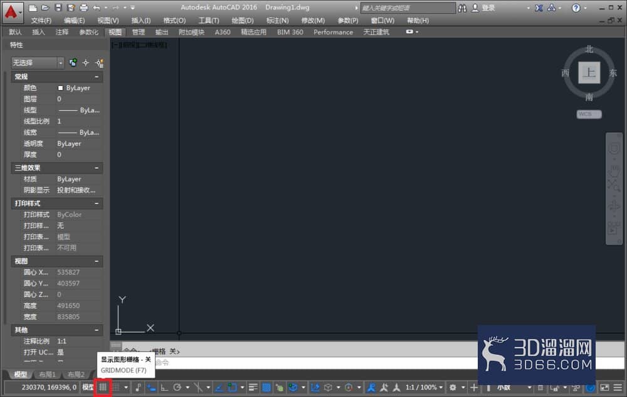
Task: Click the dynamic UCS status icon
Action: point(315,388)
